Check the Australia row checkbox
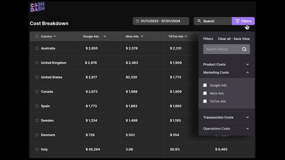The height and width of the screenshot is (160, 285). click(x=37, y=48)
